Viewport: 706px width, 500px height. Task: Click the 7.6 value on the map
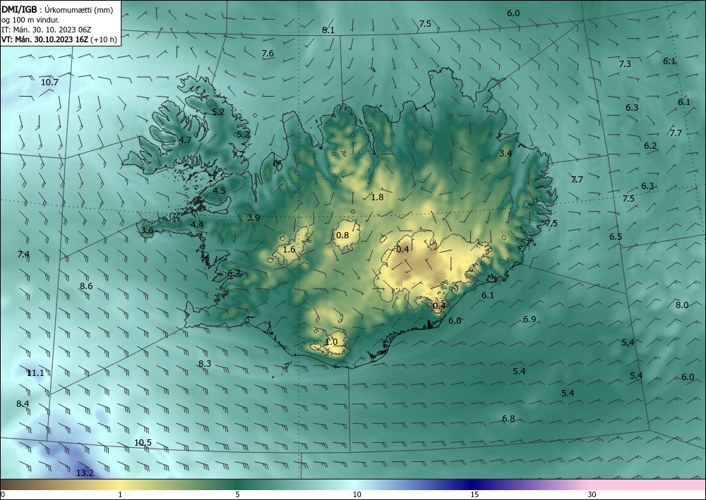(268, 54)
